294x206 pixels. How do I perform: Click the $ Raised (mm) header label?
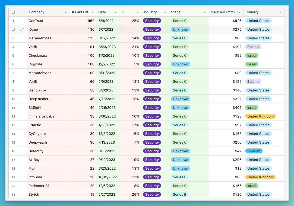(x=223, y=12)
